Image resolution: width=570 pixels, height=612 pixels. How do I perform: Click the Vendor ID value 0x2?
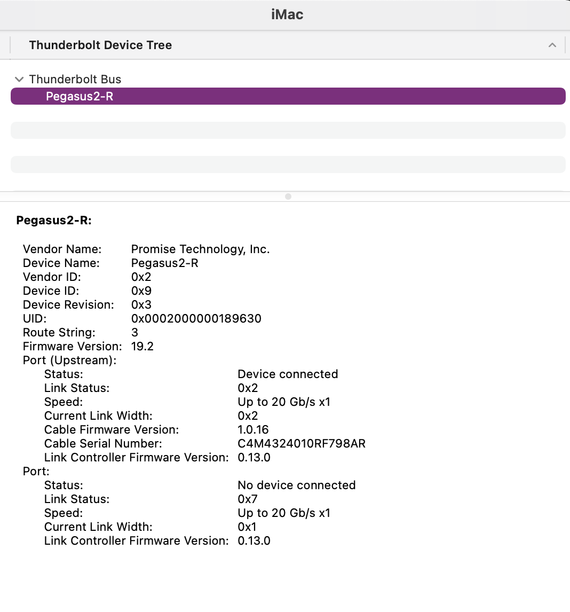coord(141,277)
